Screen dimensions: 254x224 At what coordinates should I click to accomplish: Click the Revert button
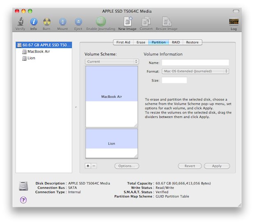(190, 166)
